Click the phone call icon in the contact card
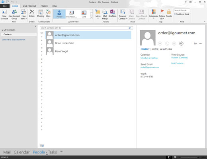Image resolution: width=207 pixels, height=159 pixels. [x=167, y=43]
